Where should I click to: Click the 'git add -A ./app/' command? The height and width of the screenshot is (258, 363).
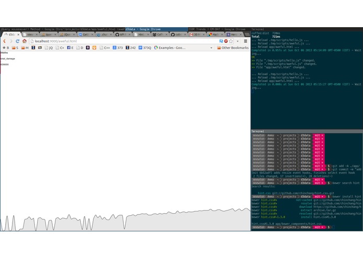pyautogui.click(x=346, y=166)
